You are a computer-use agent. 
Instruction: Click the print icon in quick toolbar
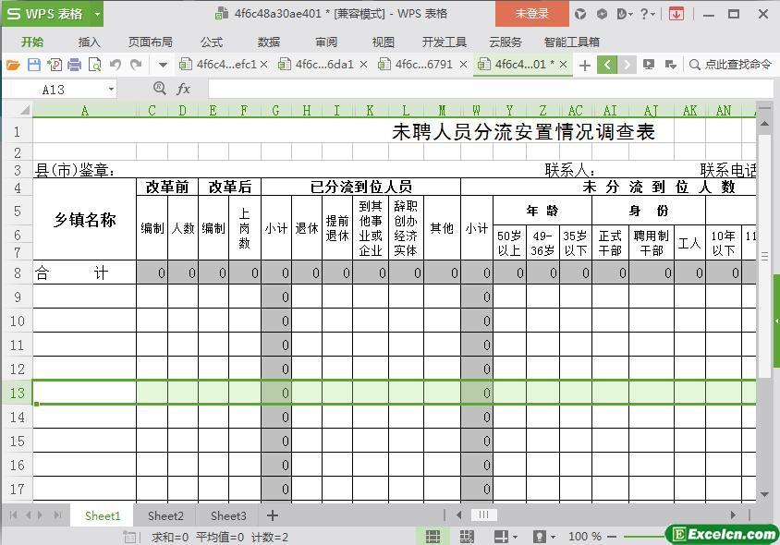coord(74,65)
